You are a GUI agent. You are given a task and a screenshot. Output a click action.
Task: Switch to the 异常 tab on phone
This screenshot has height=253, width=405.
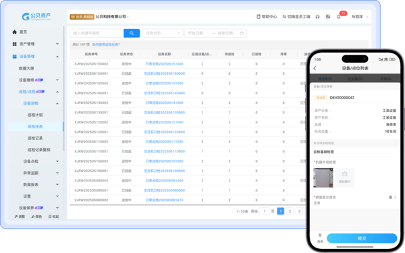click(x=385, y=79)
